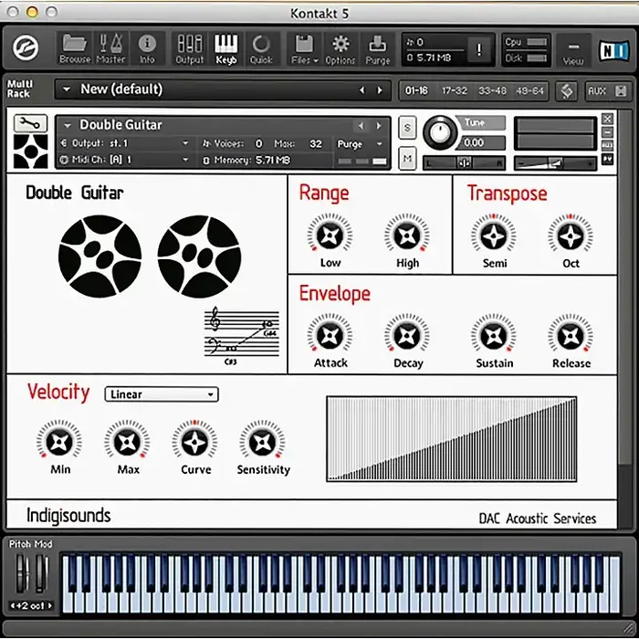Screen dimensions: 639x639
Task: Mute the Double Guitar instrument
Action: [x=407, y=158]
